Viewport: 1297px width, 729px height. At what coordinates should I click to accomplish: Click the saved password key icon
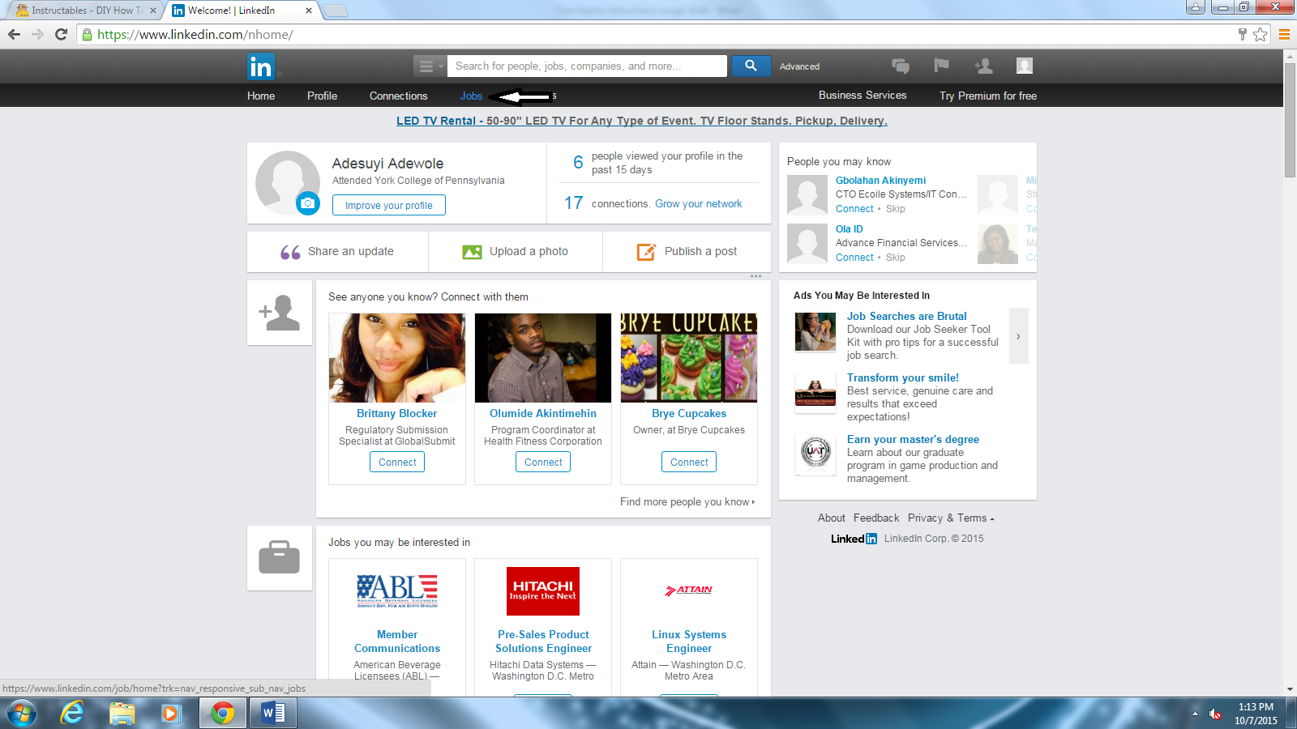pyautogui.click(x=1242, y=34)
